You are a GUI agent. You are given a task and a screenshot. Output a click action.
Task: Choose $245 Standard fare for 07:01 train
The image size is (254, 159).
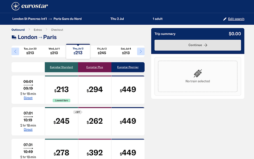pyautogui.click(x=61, y=121)
